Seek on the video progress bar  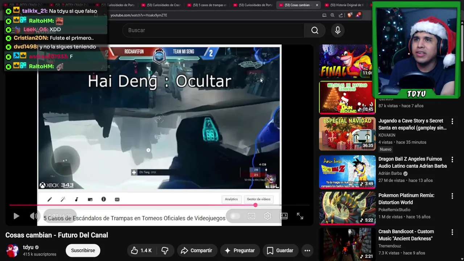[x=159, y=205]
